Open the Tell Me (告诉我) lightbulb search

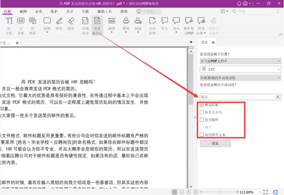point(139,11)
